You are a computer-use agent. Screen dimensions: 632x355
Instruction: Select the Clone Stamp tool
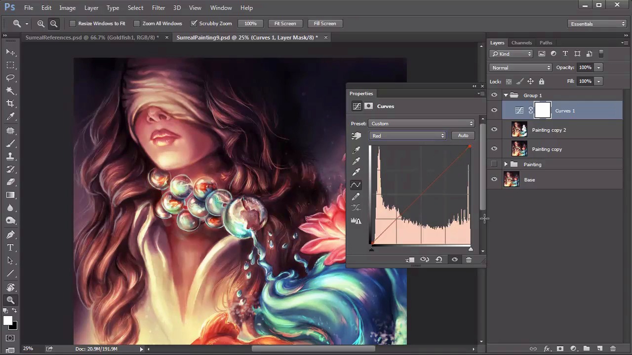click(x=10, y=156)
